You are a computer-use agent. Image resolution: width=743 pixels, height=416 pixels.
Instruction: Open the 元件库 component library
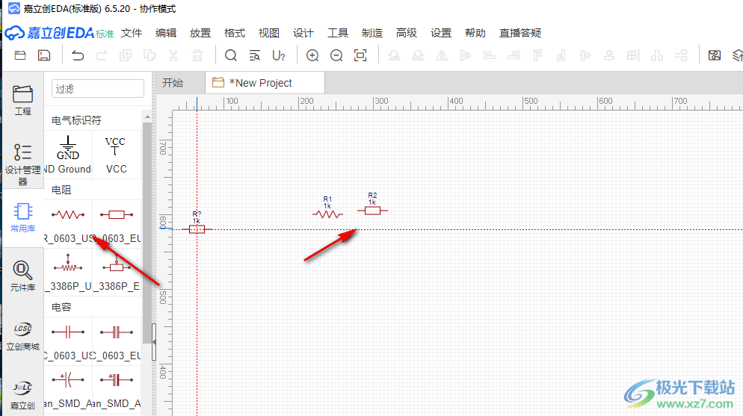(22, 276)
